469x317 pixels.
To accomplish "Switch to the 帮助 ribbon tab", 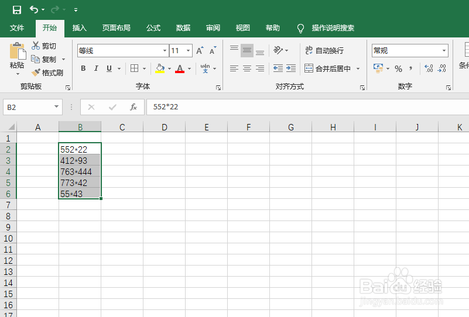I will click(272, 28).
